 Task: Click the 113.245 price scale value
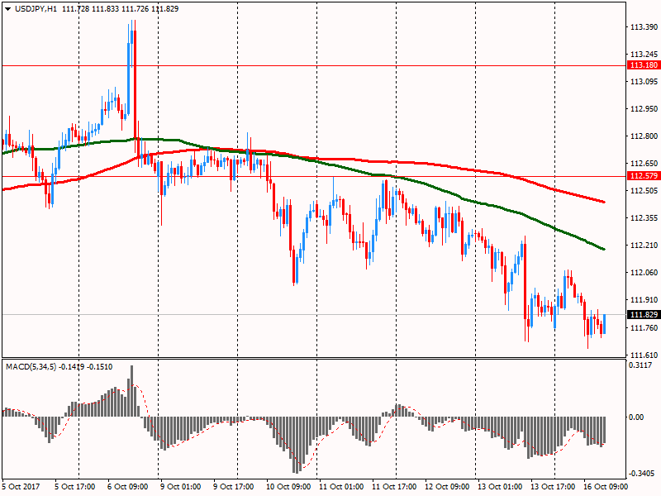click(644, 55)
